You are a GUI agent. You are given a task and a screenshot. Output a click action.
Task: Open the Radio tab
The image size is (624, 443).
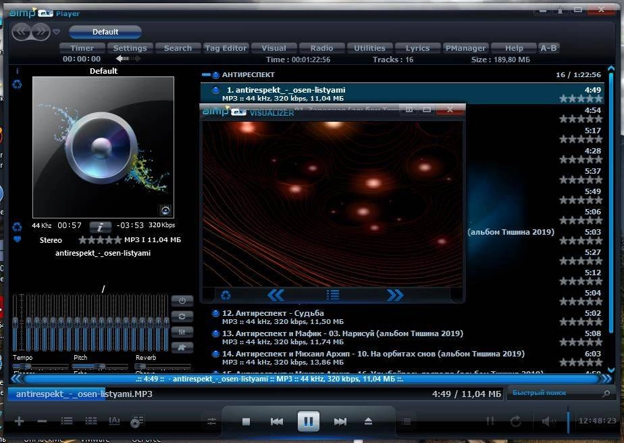point(321,48)
